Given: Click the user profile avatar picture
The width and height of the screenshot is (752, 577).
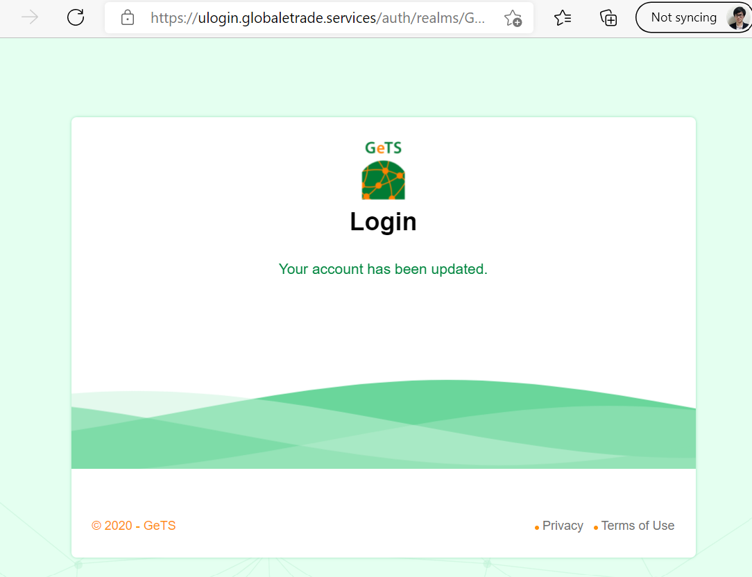Looking at the screenshot, I should pyautogui.click(x=737, y=18).
